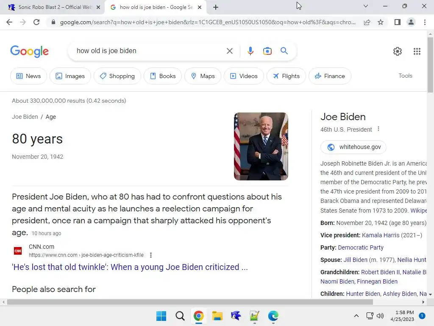Screen dimensions: 434x326
Task: Open the tab search dropdown chevron
Action: click(x=366, y=6)
